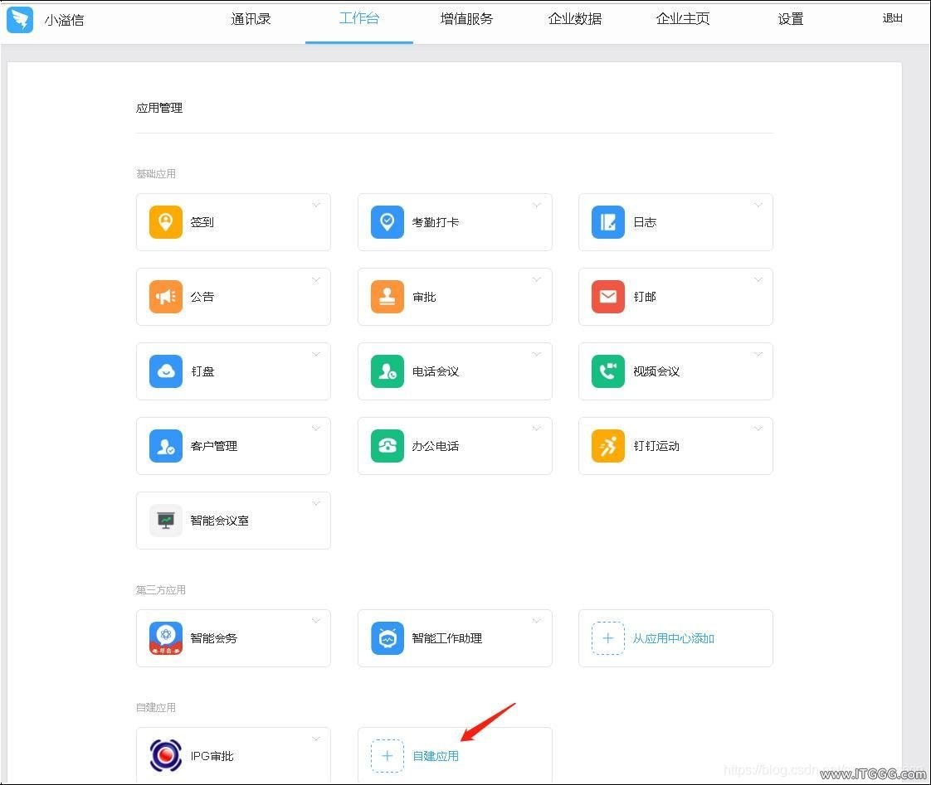The height and width of the screenshot is (785, 931).
Task: Go to the 企业数据 tab
Action: 575,19
